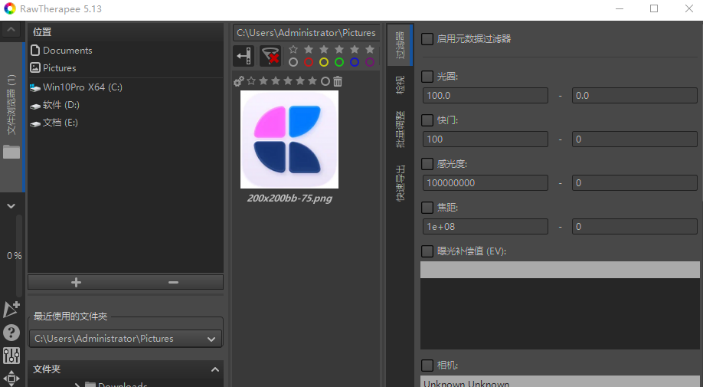Filter images rated five stars
The height and width of the screenshot is (387, 703).
tap(369, 49)
